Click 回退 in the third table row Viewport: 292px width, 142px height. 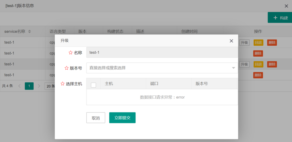pos(258,64)
